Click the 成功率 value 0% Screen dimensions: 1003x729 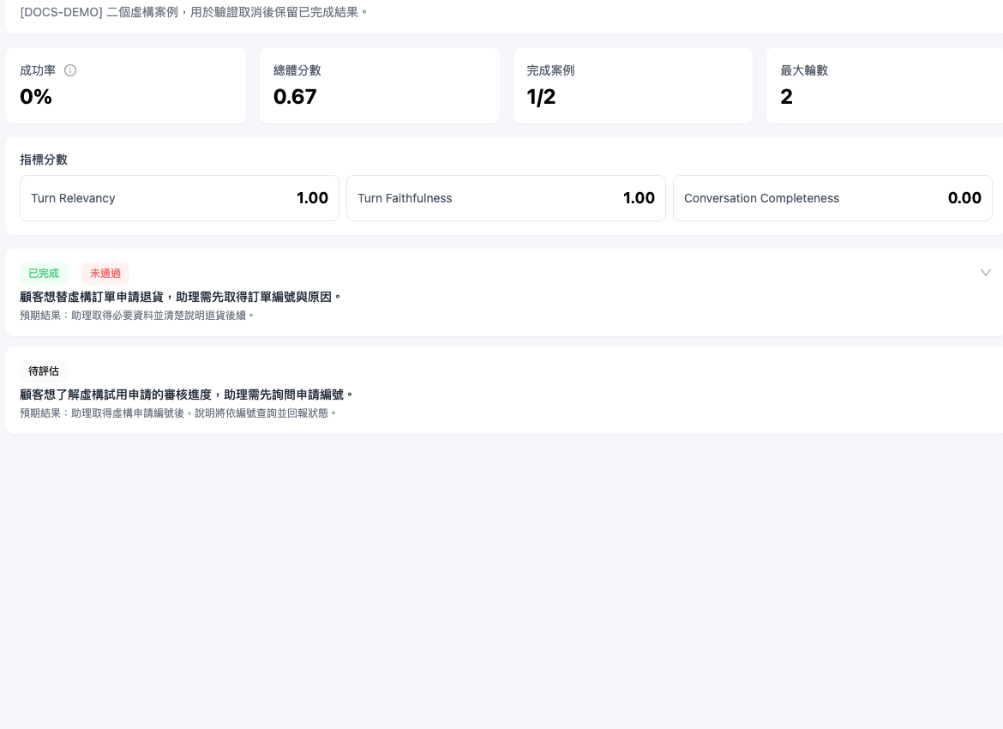36,97
